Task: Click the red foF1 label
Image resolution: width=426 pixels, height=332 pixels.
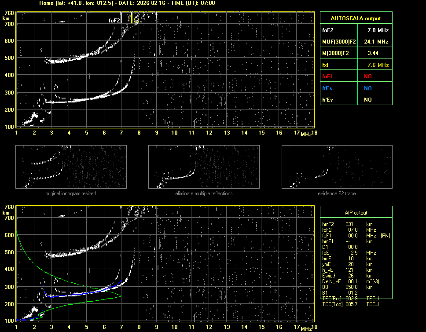Action: click(x=328, y=77)
